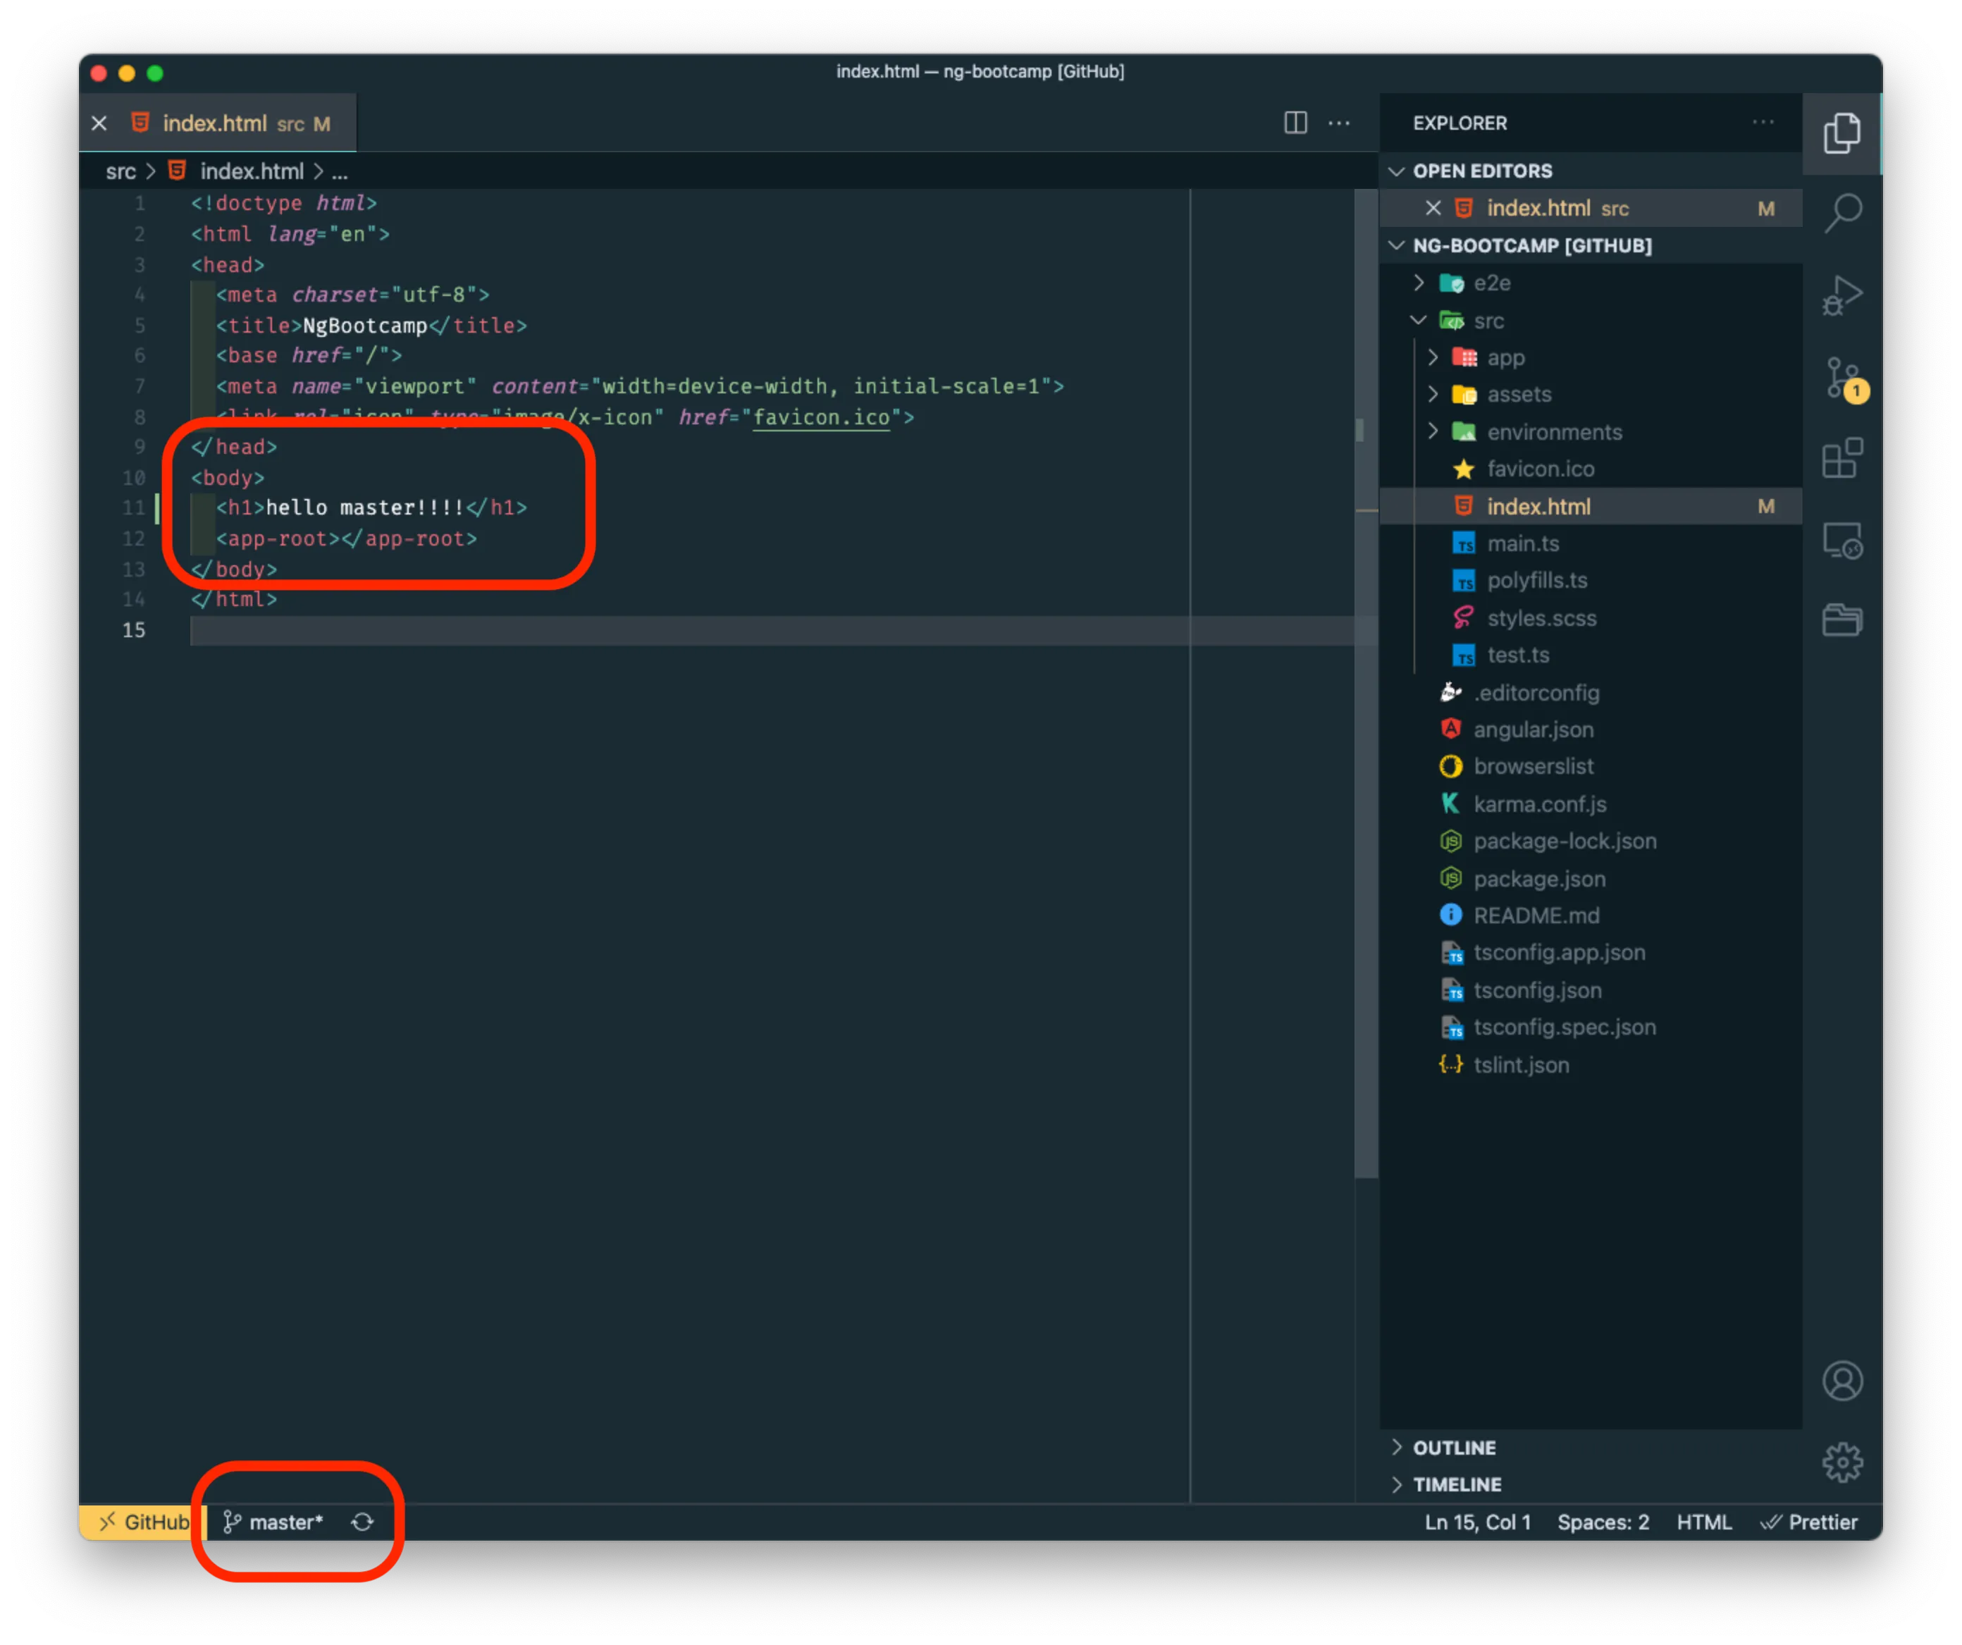Open the Explorer view in activity bar
Image resolution: width=1962 pixels, height=1645 pixels.
click(1841, 133)
